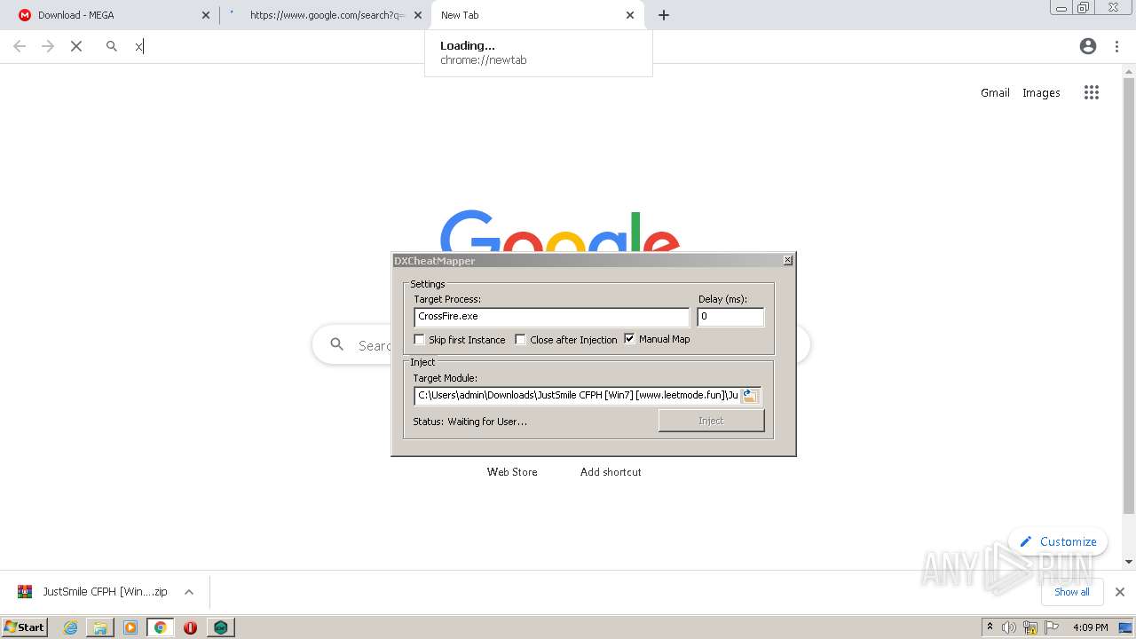The image size is (1136, 639).
Task: Go back in Chrome
Action: 20,46
